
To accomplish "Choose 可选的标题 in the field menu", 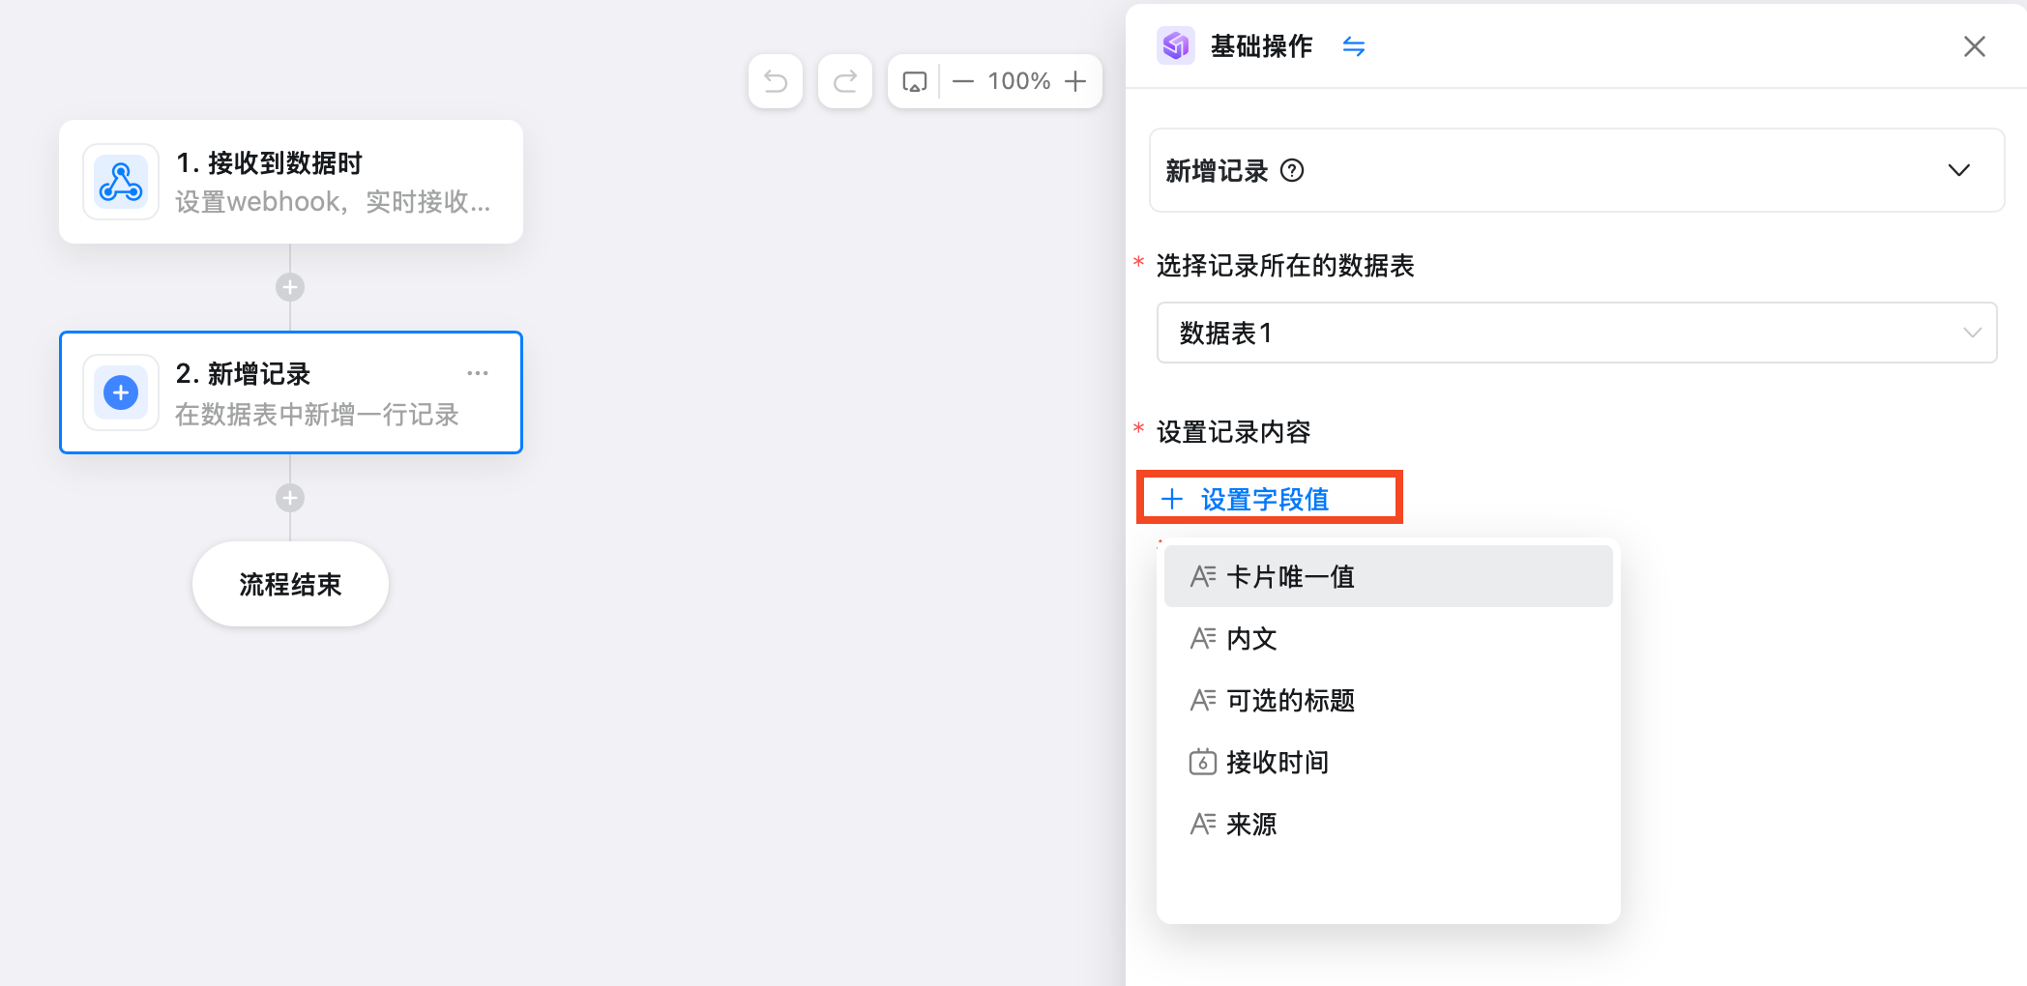I will click(x=1290, y=700).
